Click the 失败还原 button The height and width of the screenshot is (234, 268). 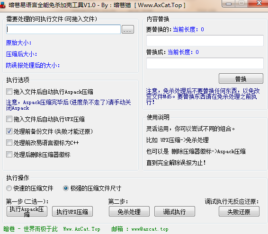point(239,211)
